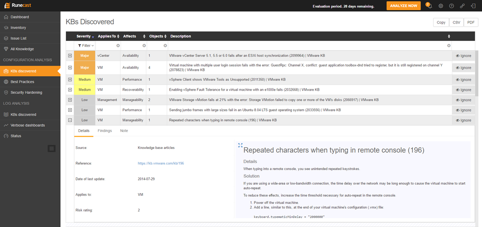Open the notifications bell icon
The width and height of the screenshot is (482, 227).
click(430, 6)
